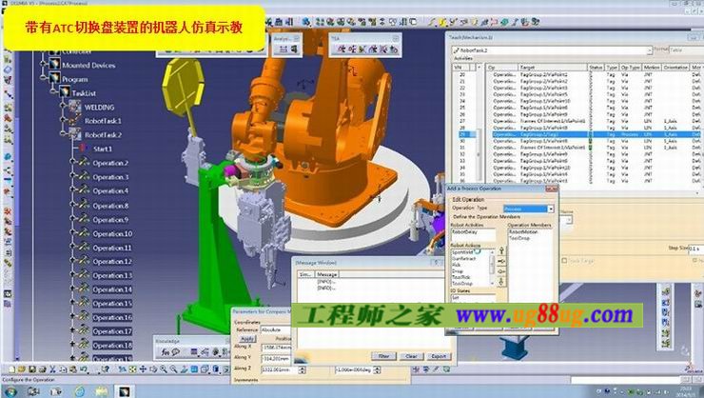704x398 pixels.
Task: Click the Windows Start button
Action: 10,391
